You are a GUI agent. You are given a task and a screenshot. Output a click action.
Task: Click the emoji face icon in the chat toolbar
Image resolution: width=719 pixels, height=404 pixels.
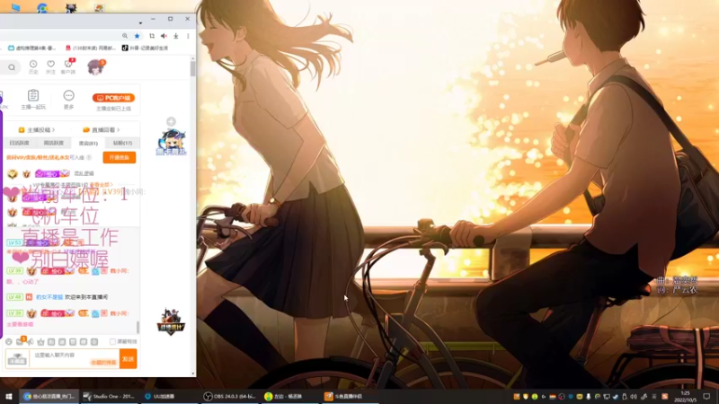[x=9, y=342]
